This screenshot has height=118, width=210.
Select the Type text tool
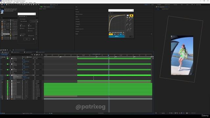(27, 5)
